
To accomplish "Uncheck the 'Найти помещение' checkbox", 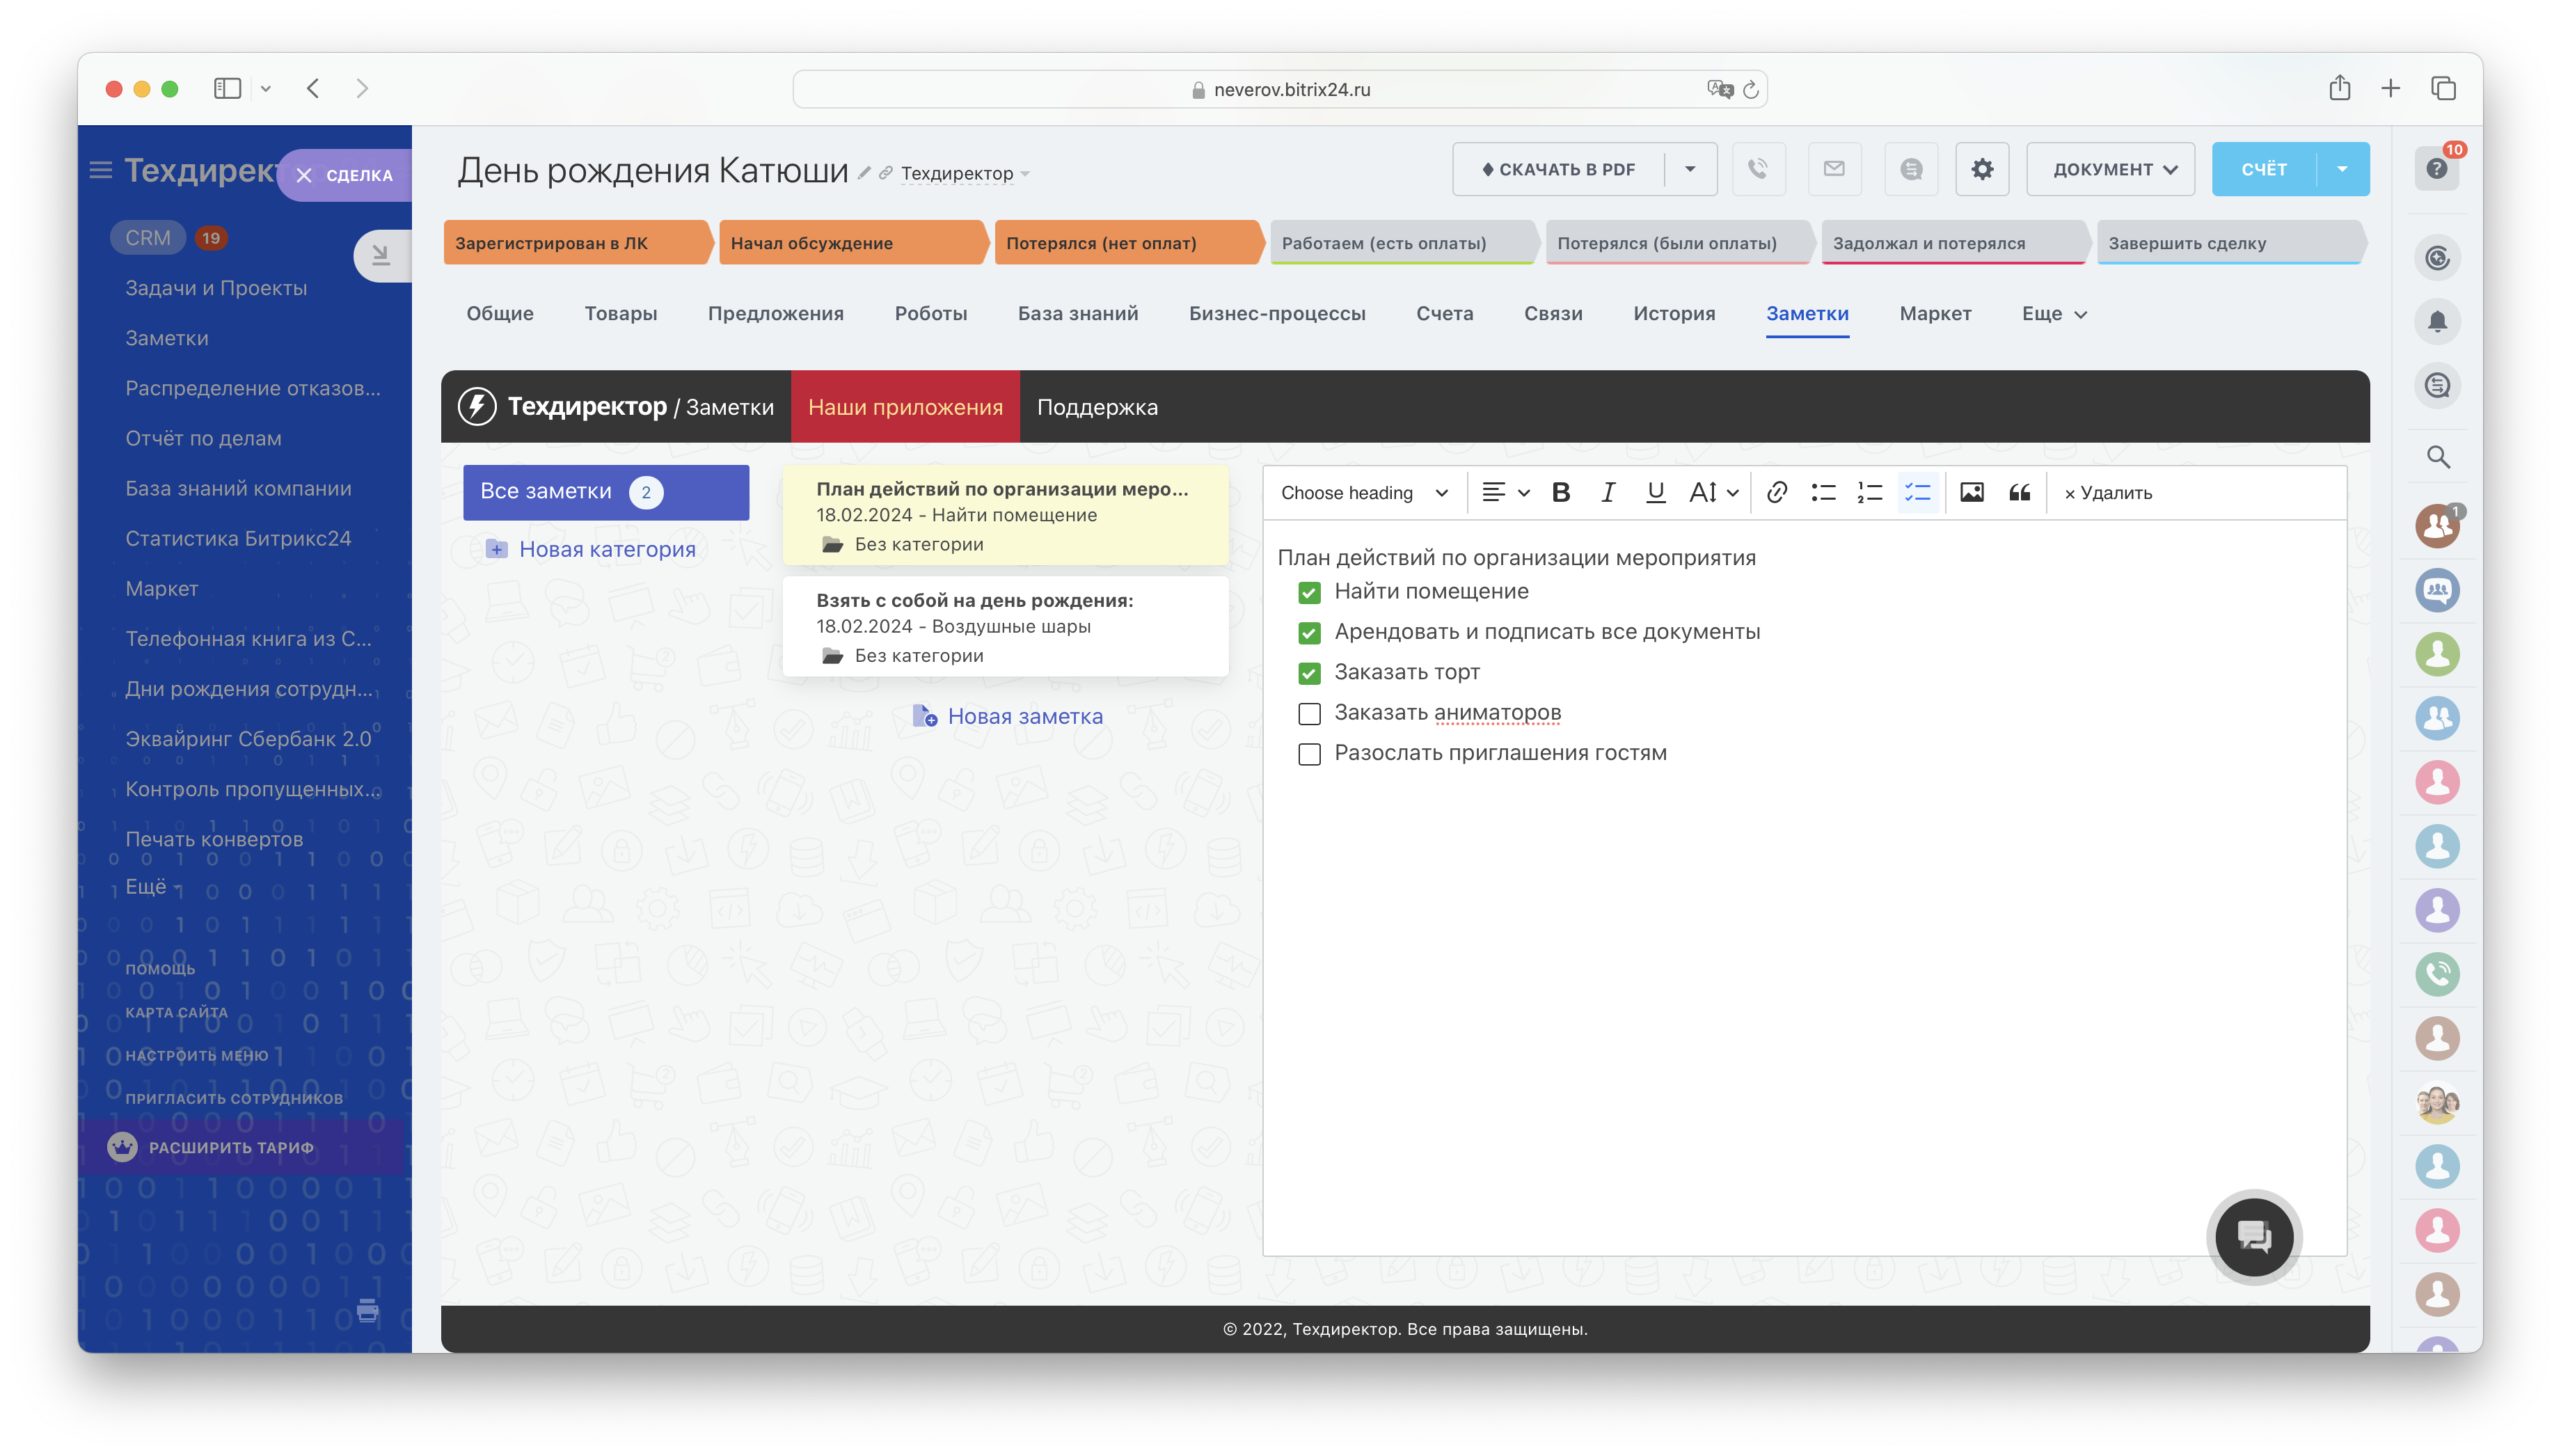I will click(x=1308, y=593).
